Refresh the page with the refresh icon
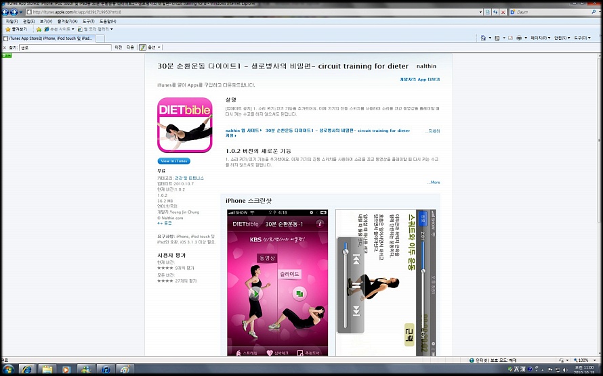 [x=495, y=12]
